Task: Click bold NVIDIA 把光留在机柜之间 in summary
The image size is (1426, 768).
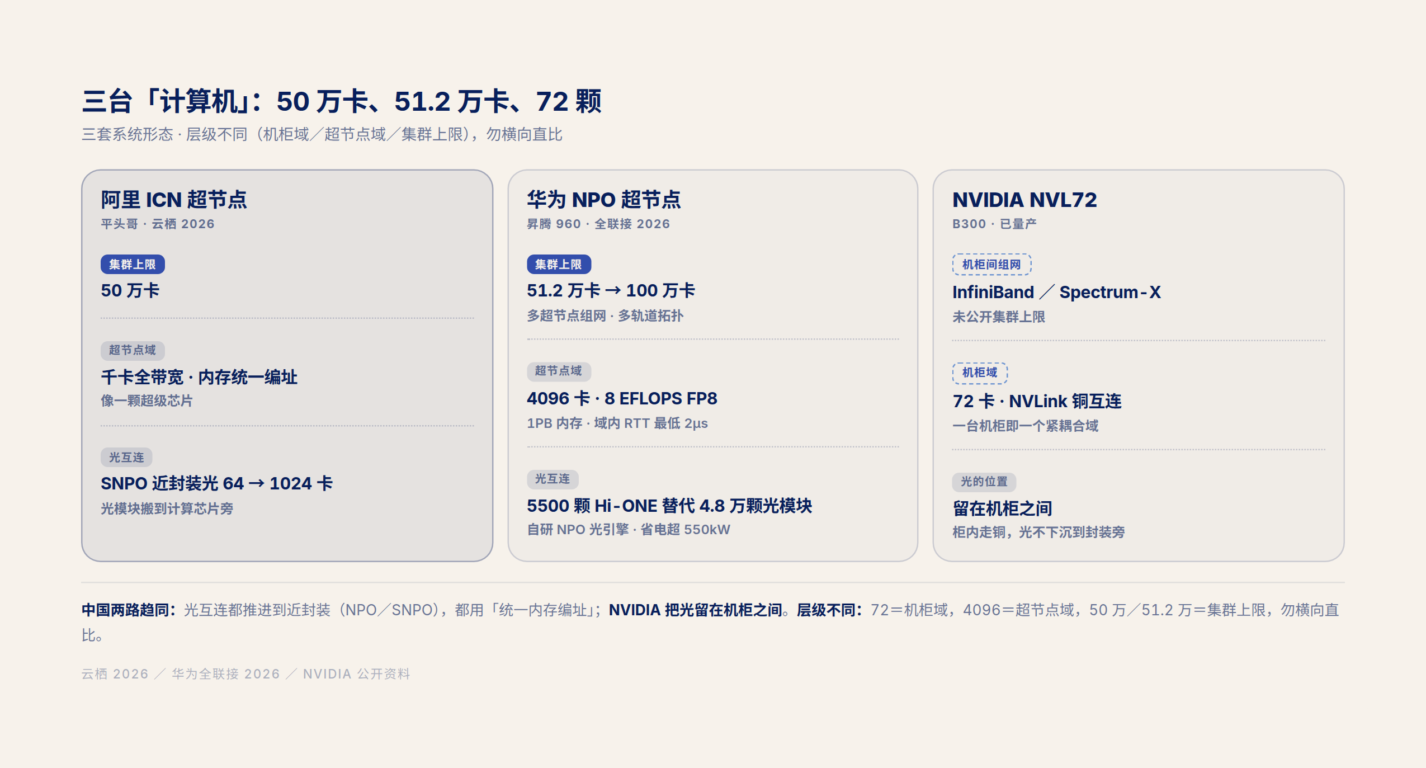Action: point(696,610)
